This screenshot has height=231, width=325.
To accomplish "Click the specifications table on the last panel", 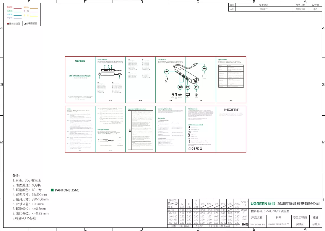I will click(x=231, y=76).
